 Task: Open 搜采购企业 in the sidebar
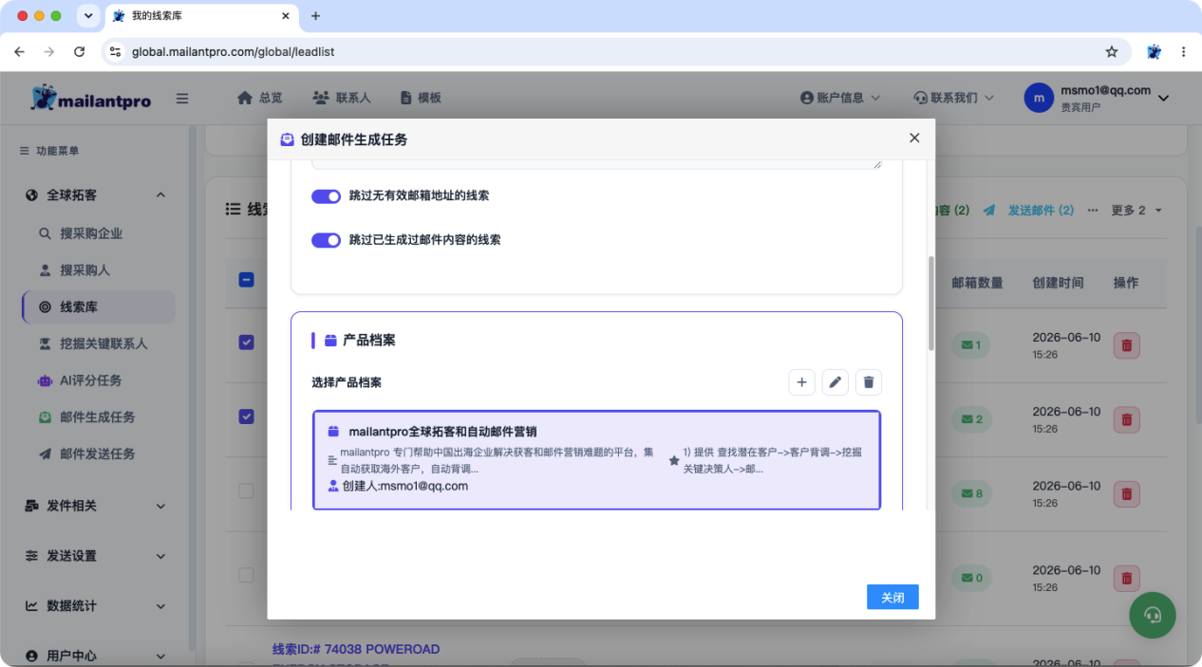click(x=91, y=233)
